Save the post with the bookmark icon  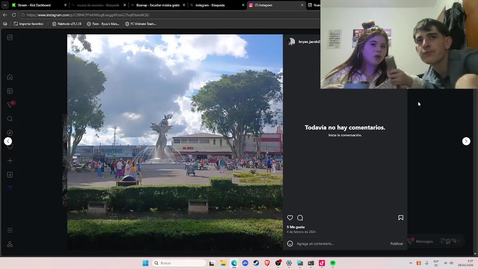(401, 218)
